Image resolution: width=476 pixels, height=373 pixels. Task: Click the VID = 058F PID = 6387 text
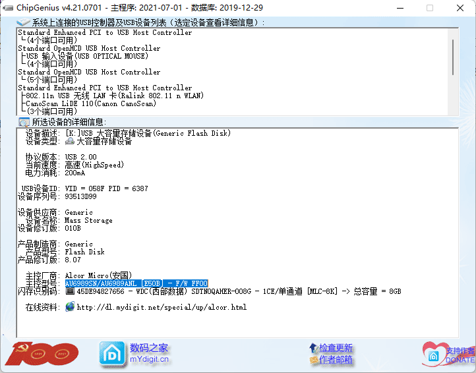coord(107,188)
